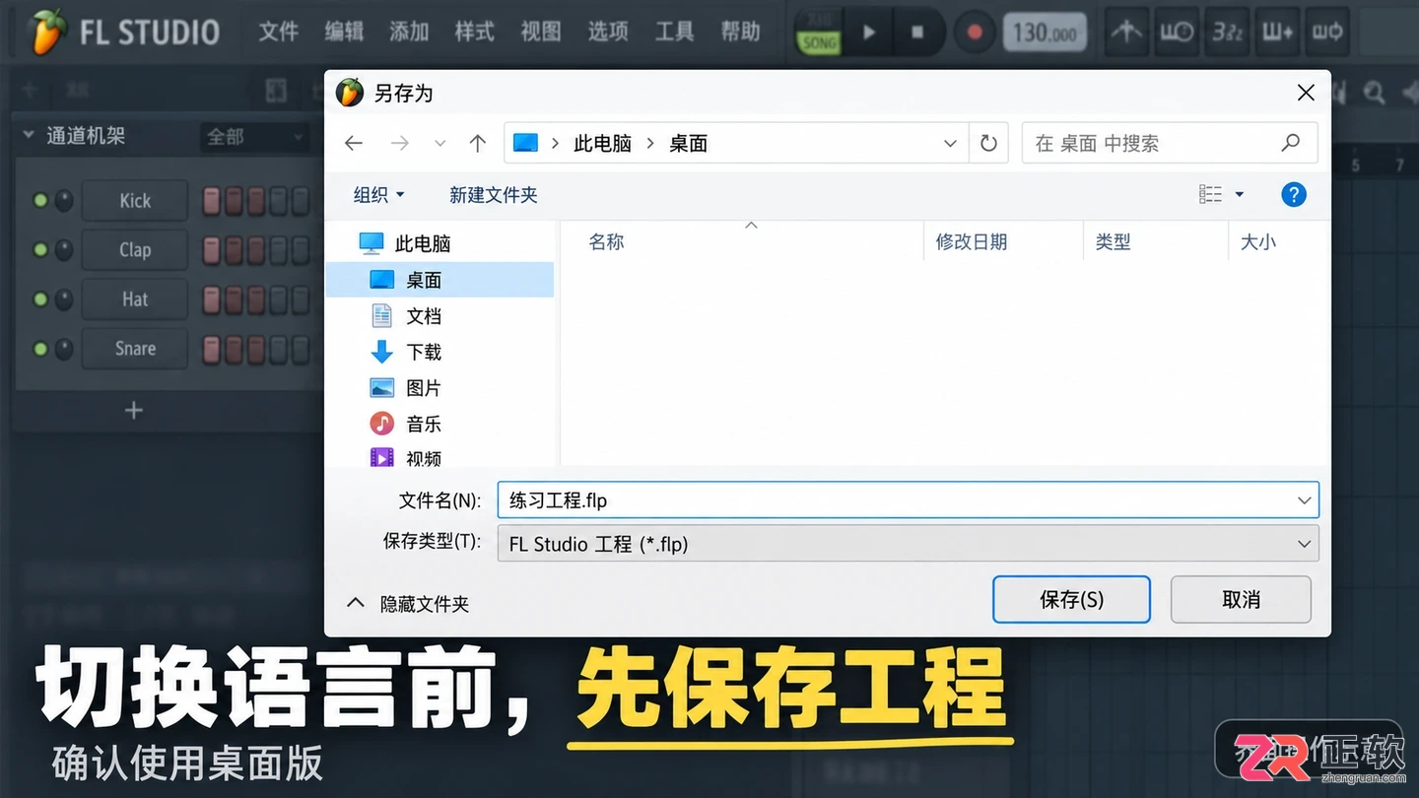This screenshot has height=798, width=1419.
Task: Click the FL Studio fruit logo in the main window
Action: pyautogui.click(x=47, y=32)
